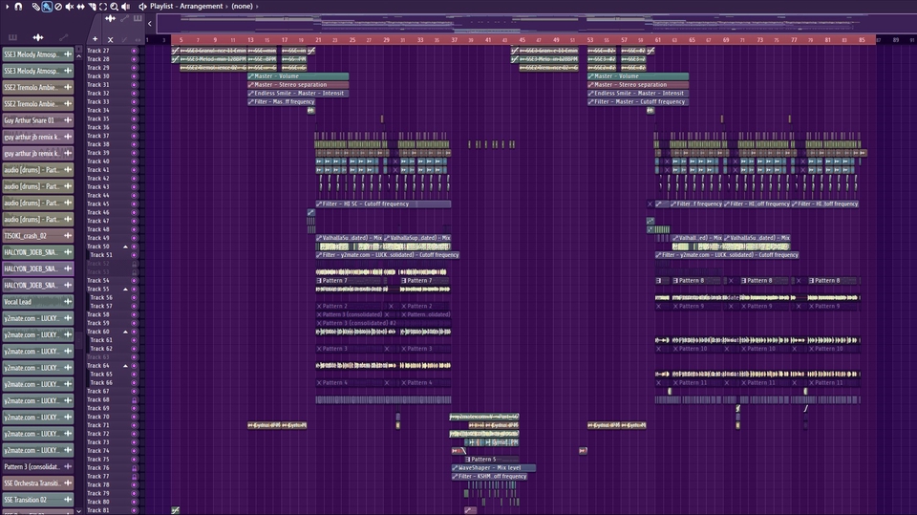
Task: Select WaveShaper - Mix level automation clip
Action: (494, 467)
